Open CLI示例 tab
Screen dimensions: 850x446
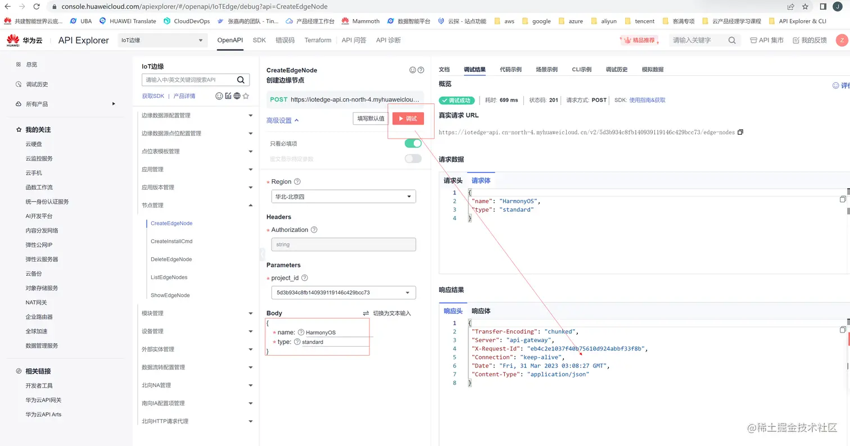(x=581, y=70)
